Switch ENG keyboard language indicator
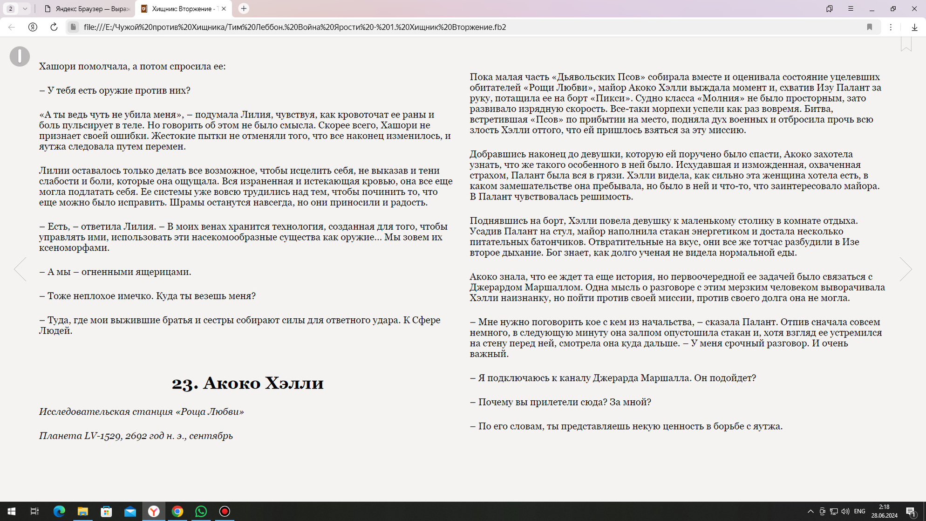Image resolution: width=926 pixels, height=521 pixels. 859,511
